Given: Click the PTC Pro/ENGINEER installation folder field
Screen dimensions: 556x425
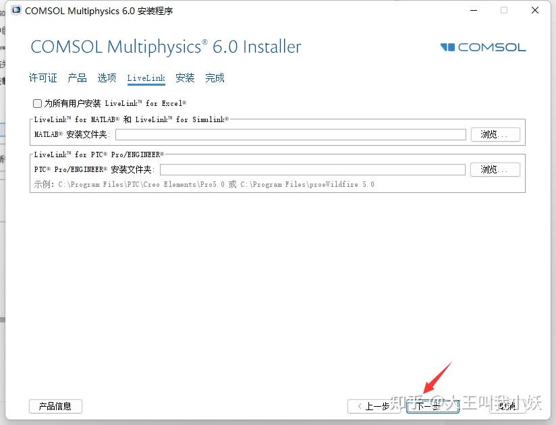Looking at the screenshot, I should point(312,170).
